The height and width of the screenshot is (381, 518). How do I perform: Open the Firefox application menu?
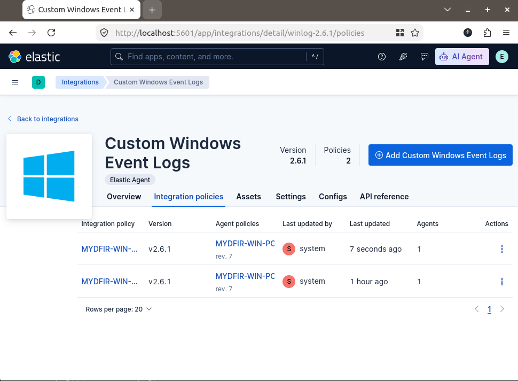click(506, 33)
